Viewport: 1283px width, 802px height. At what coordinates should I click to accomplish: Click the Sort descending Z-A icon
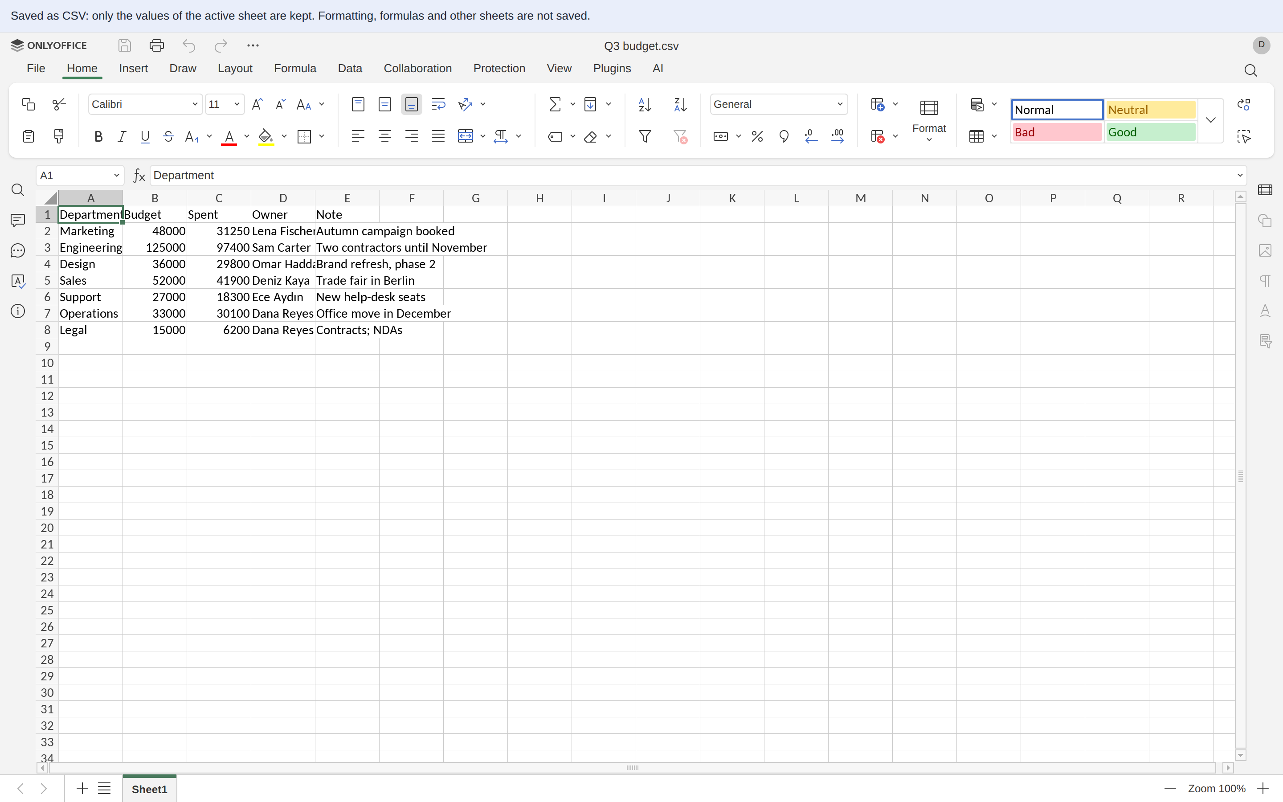[680, 105]
